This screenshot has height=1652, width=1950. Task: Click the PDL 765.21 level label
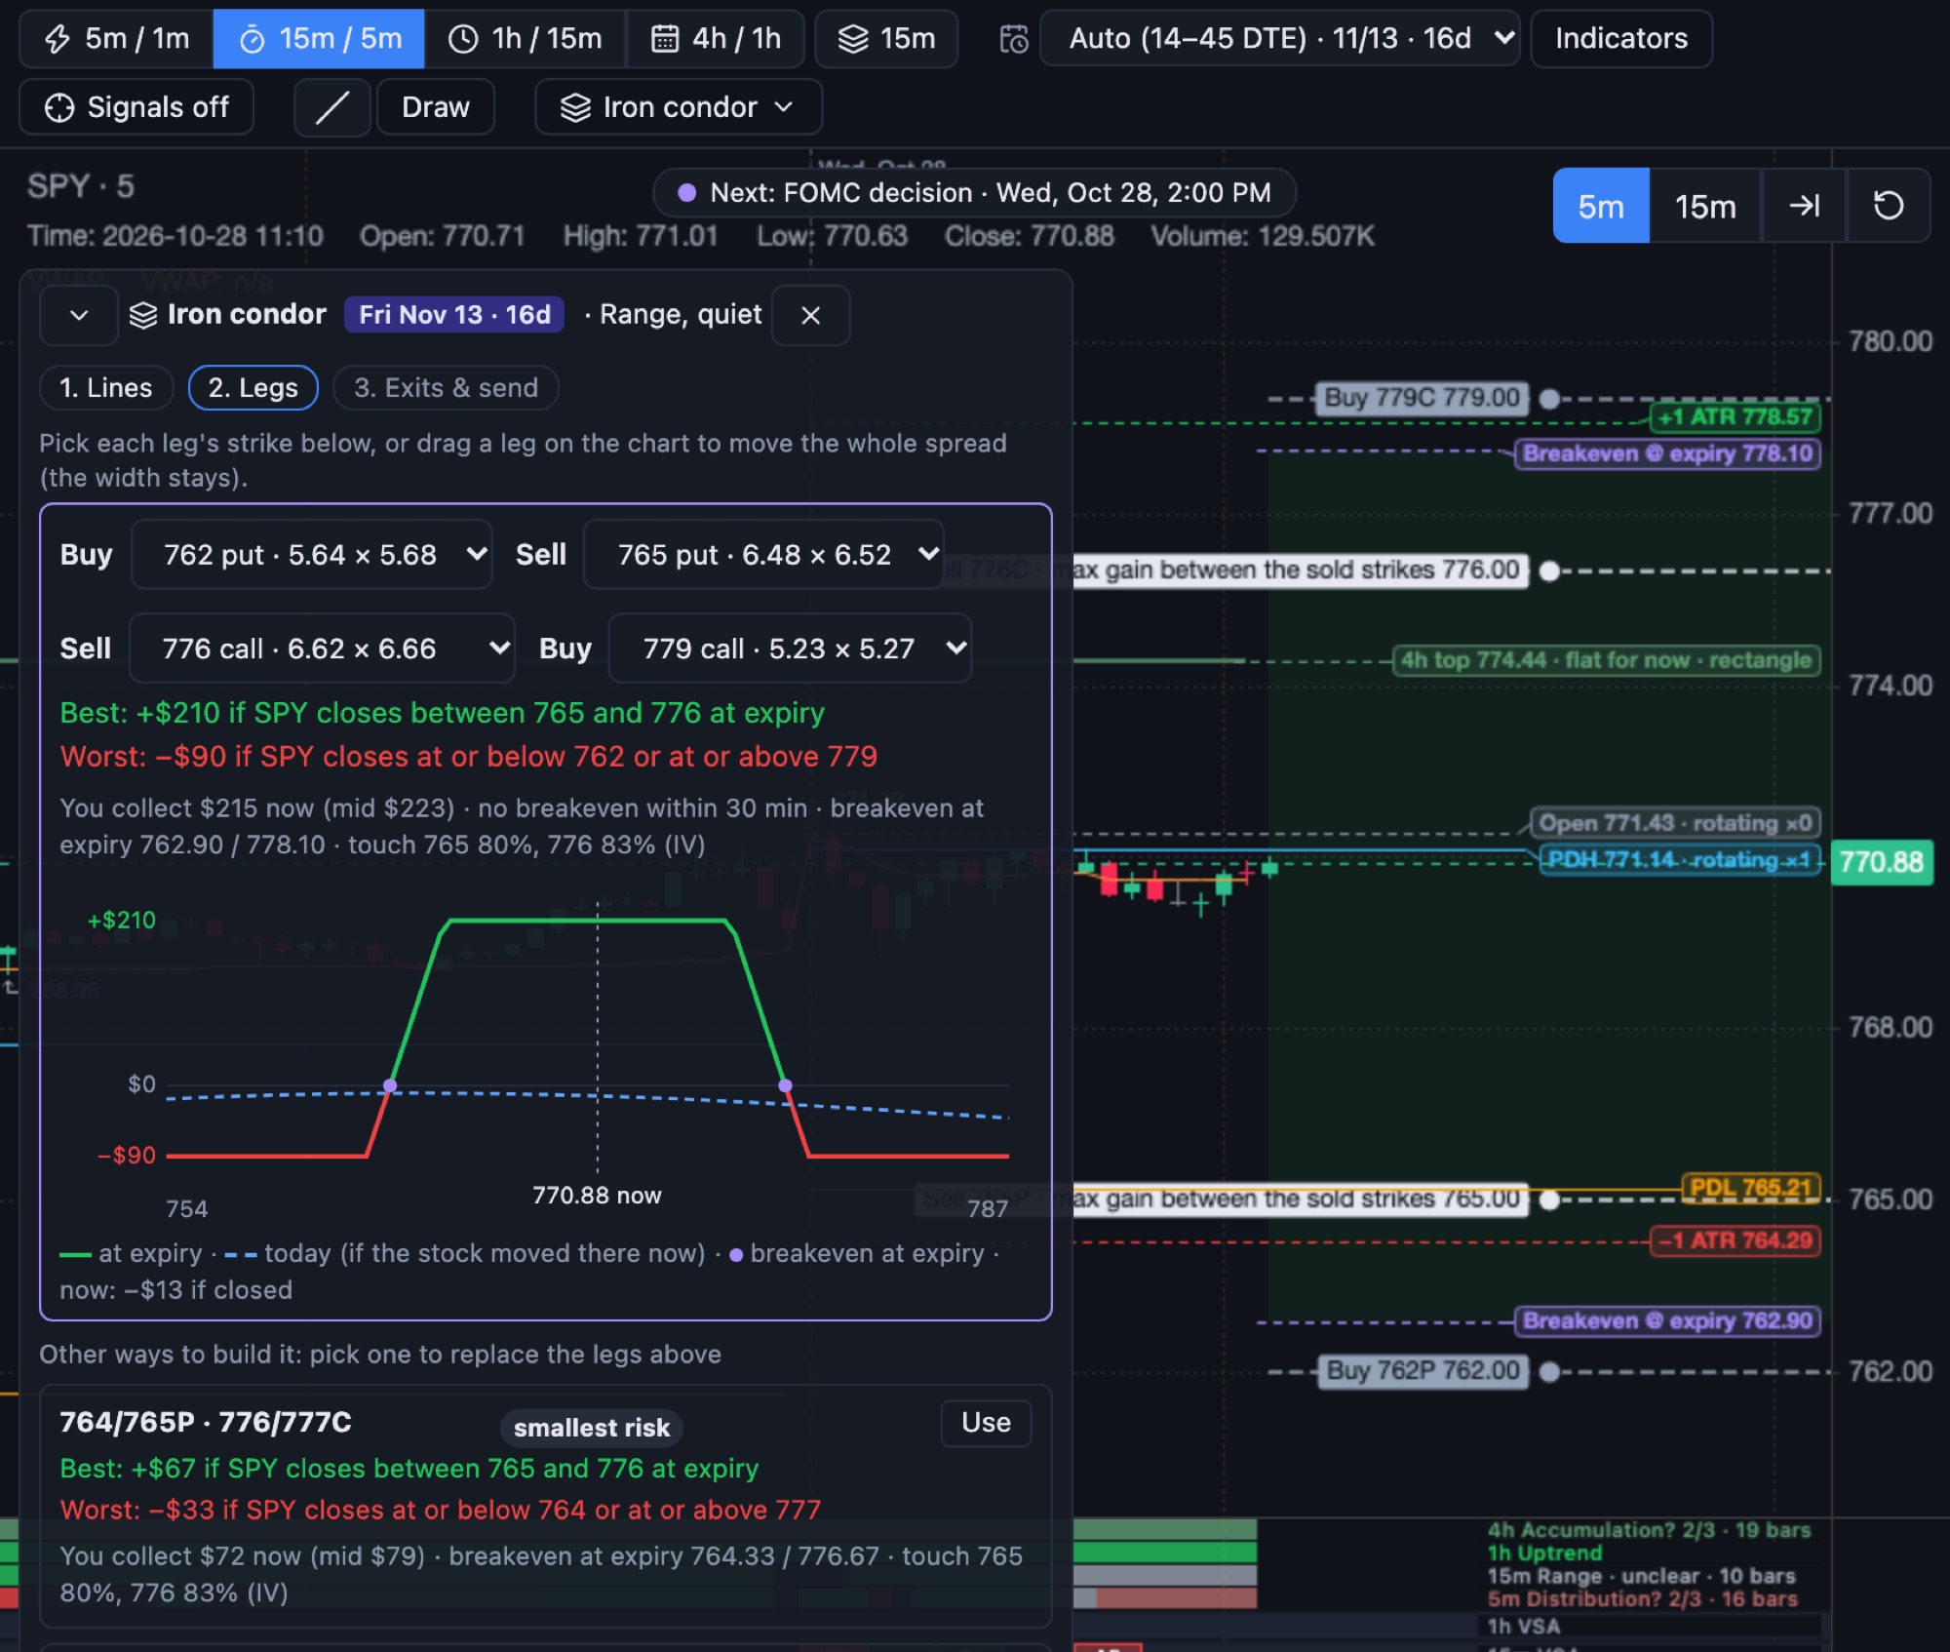coord(1750,1188)
